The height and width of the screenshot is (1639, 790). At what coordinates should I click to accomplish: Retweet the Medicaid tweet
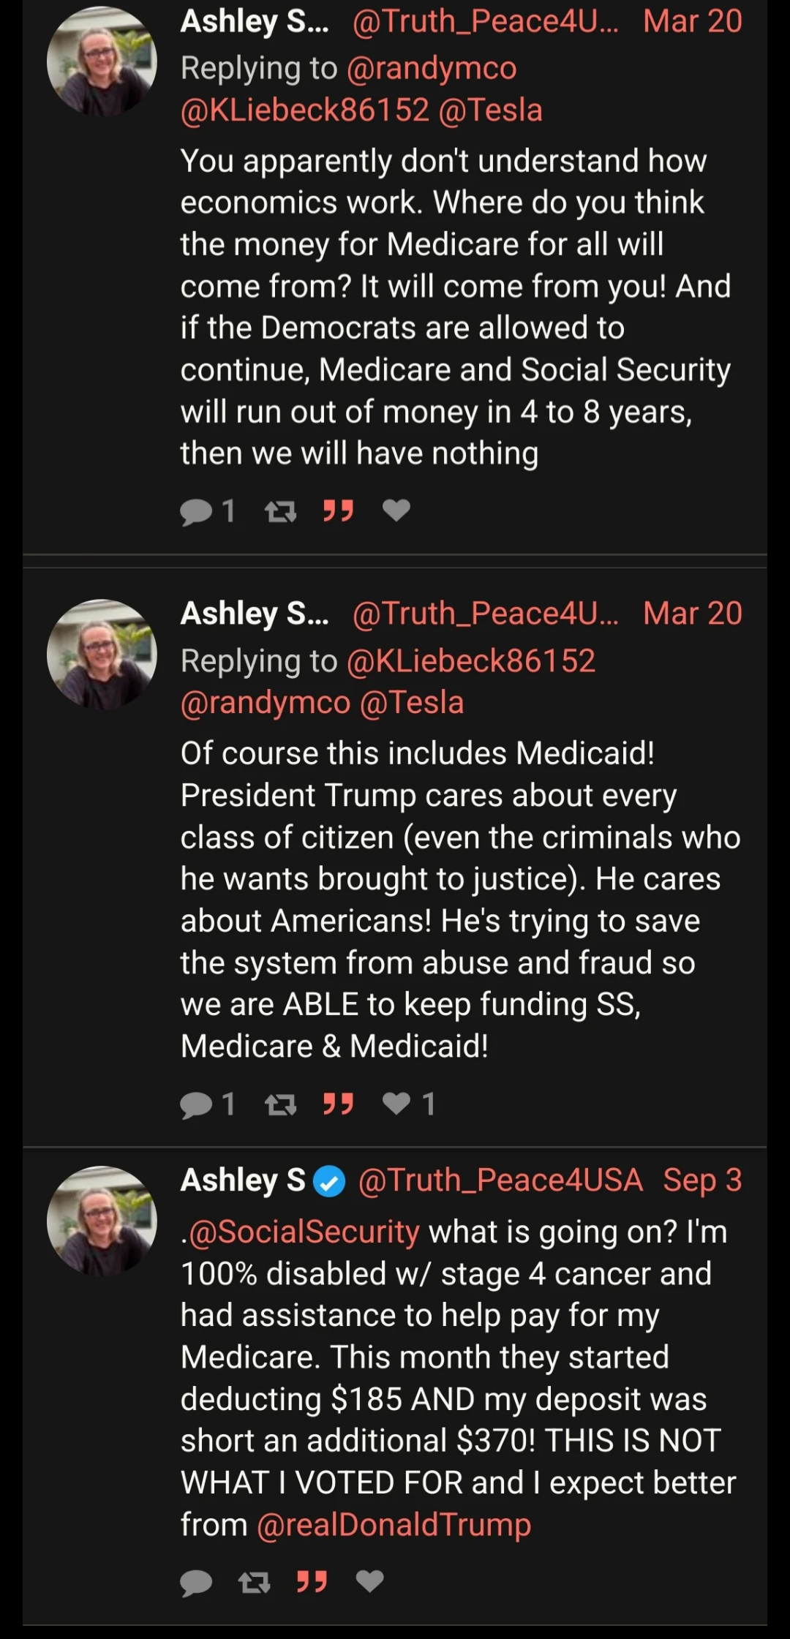coord(280,1104)
